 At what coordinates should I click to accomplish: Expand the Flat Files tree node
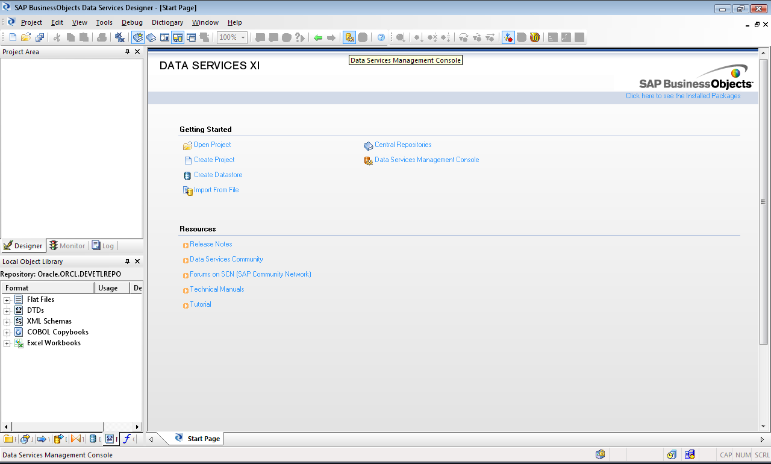[x=7, y=299]
